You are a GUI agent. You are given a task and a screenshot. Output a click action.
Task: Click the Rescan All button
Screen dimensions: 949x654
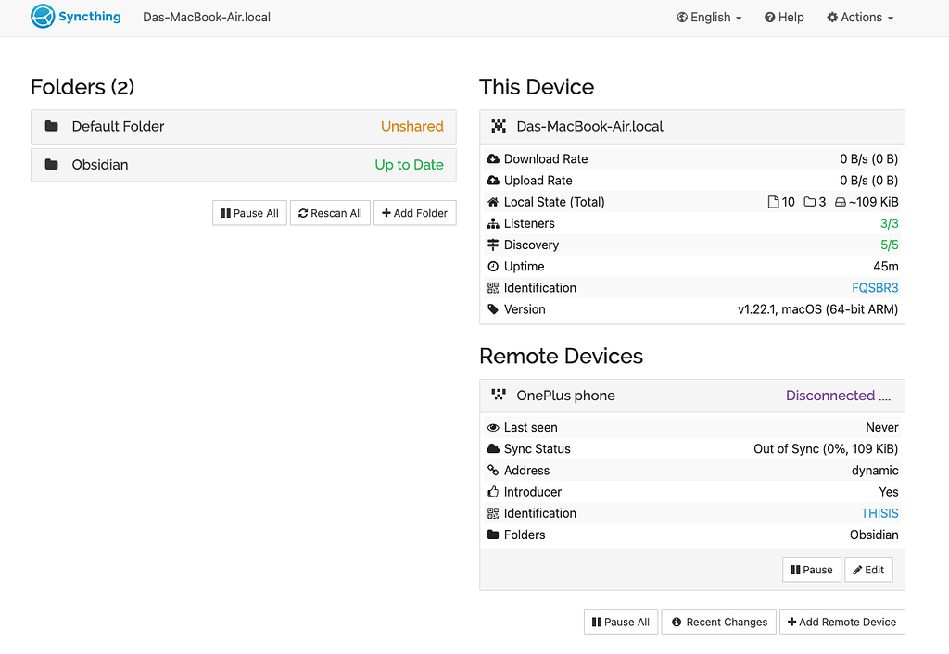click(x=330, y=212)
